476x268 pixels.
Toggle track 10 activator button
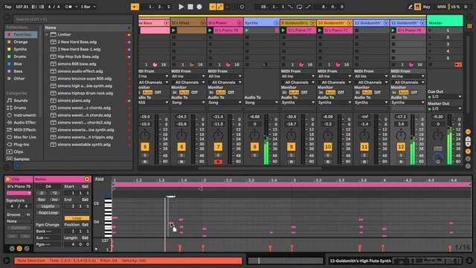(328, 147)
